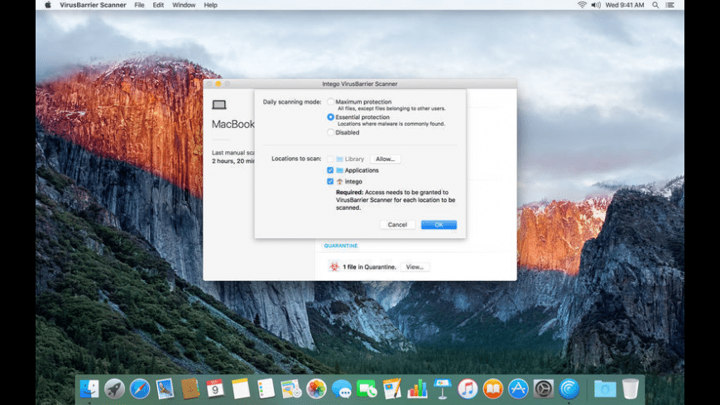The width and height of the screenshot is (720, 405).
Task: Open Numbers chart icon in dock
Action: pyautogui.click(x=417, y=389)
